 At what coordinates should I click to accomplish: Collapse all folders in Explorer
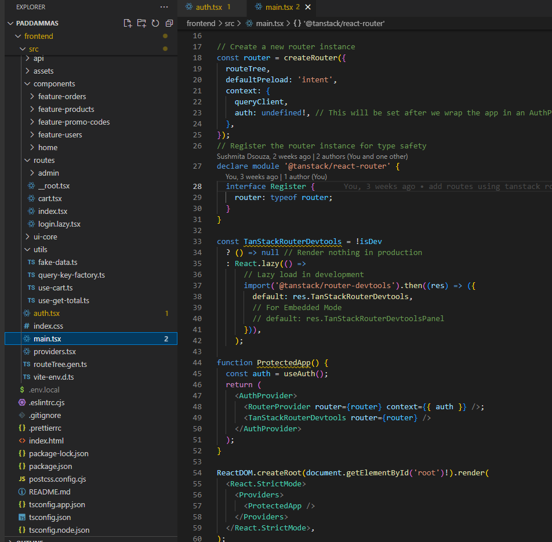(169, 23)
